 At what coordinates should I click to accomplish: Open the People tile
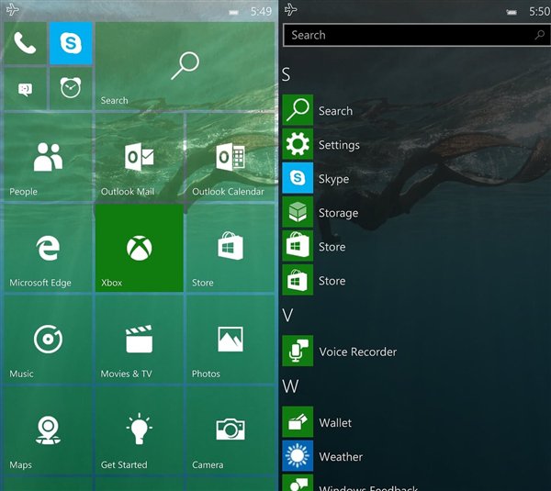click(48, 157)
